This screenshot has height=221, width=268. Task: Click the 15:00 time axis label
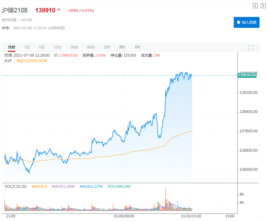(x=230, y=216)
